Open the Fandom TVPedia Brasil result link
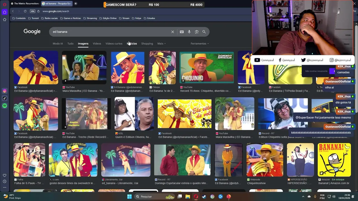This screenshot has width=358, height=201. pos(289,91)
